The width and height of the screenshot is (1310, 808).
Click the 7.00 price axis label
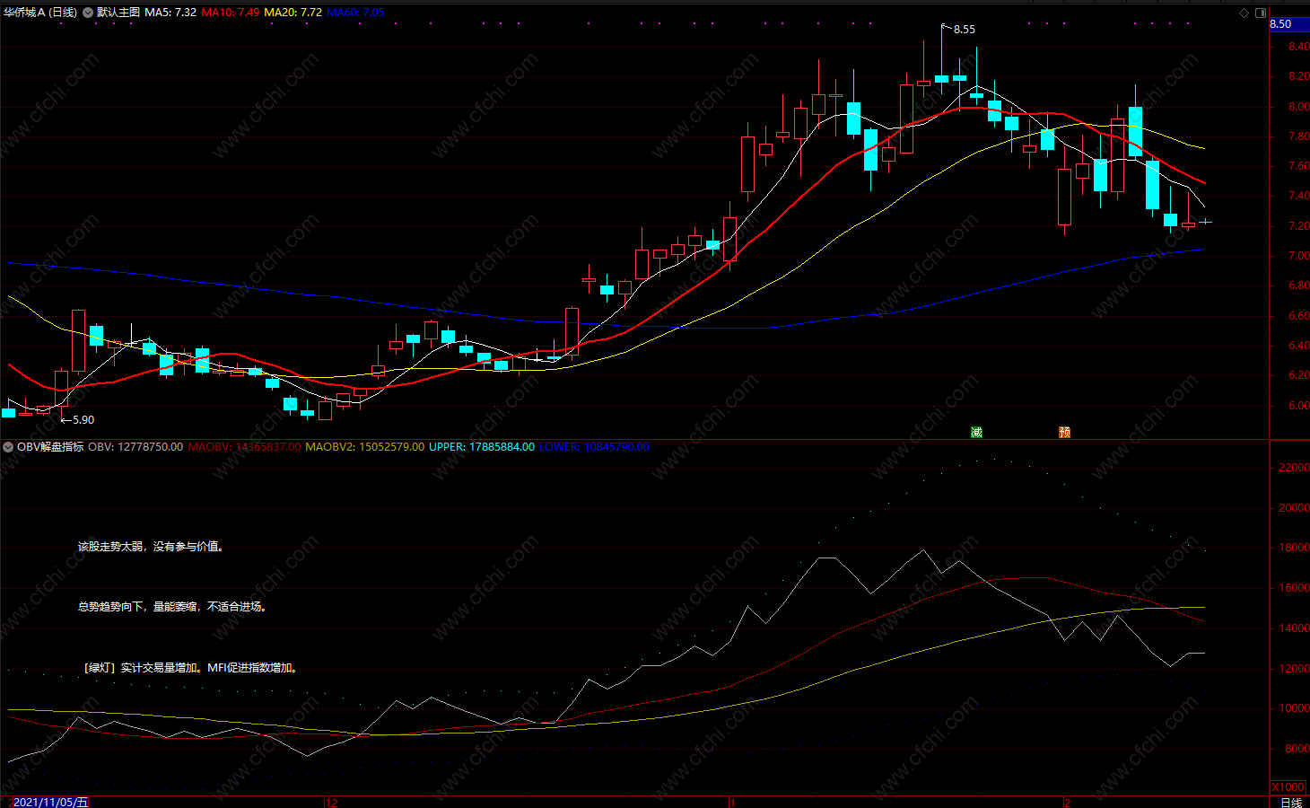click(1298, 256)
